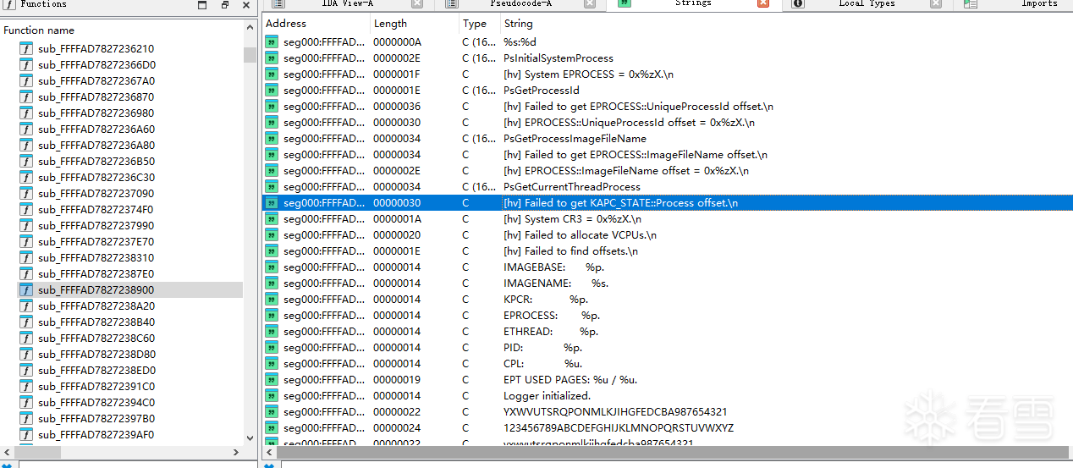Select the 'Failed to allocate VCPUs' string row
The height and width of the screenshot is (468, 1073).
[579, 235]
